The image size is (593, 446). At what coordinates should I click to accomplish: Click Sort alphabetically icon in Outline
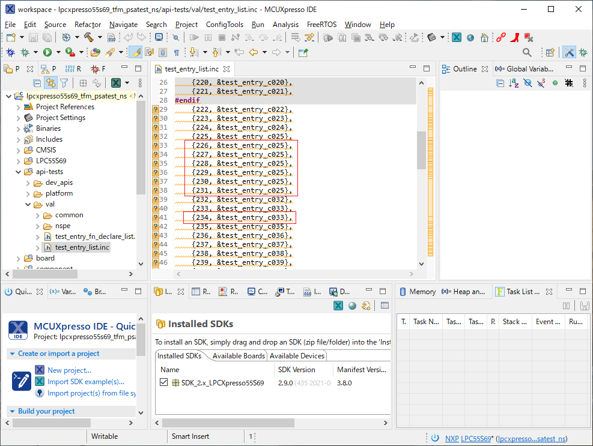(513, 83)
